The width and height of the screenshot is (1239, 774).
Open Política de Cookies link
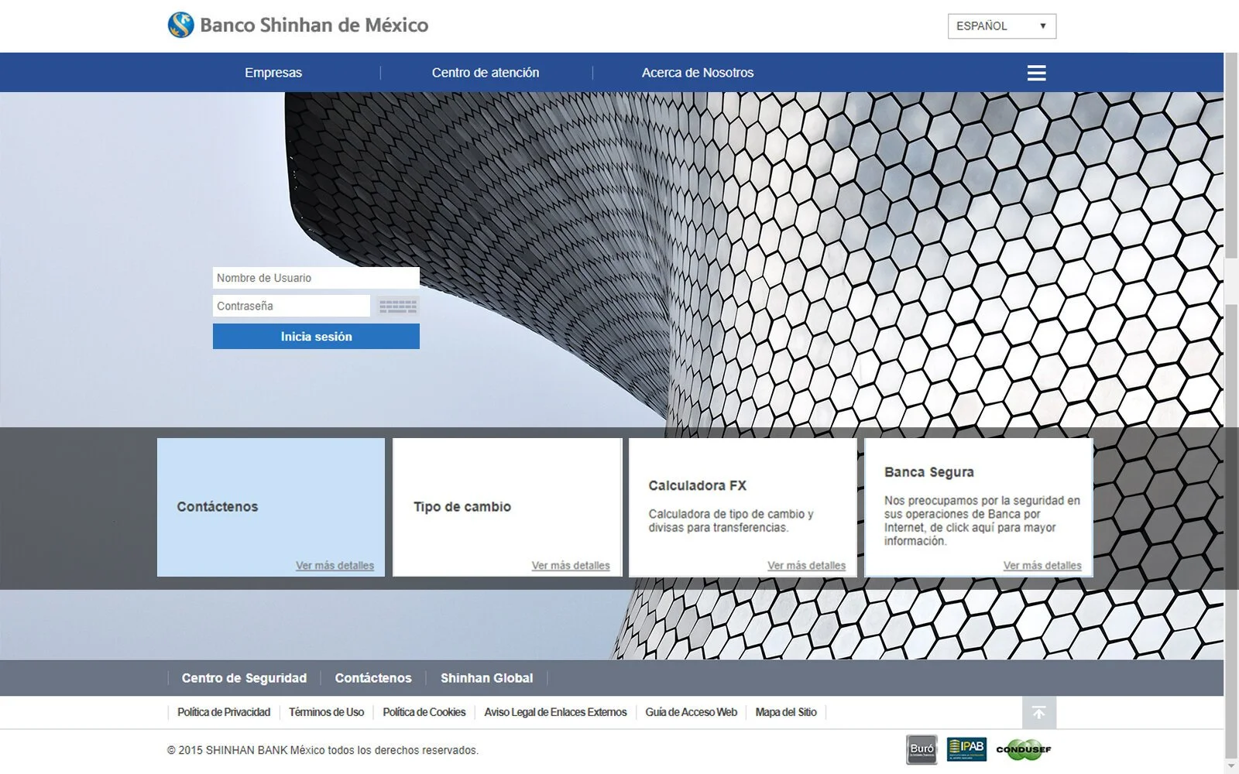point(424,712)
